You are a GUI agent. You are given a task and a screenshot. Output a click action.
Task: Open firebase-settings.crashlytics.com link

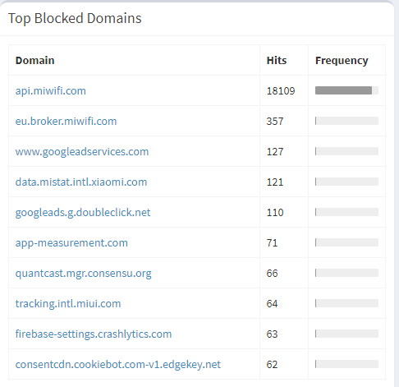94,334
